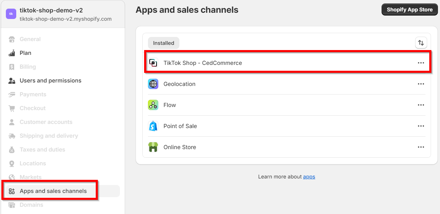Click the Billing dollar icon in sidebar
The height and width of the screenshot is (214, 440).
tap(12, 67)
